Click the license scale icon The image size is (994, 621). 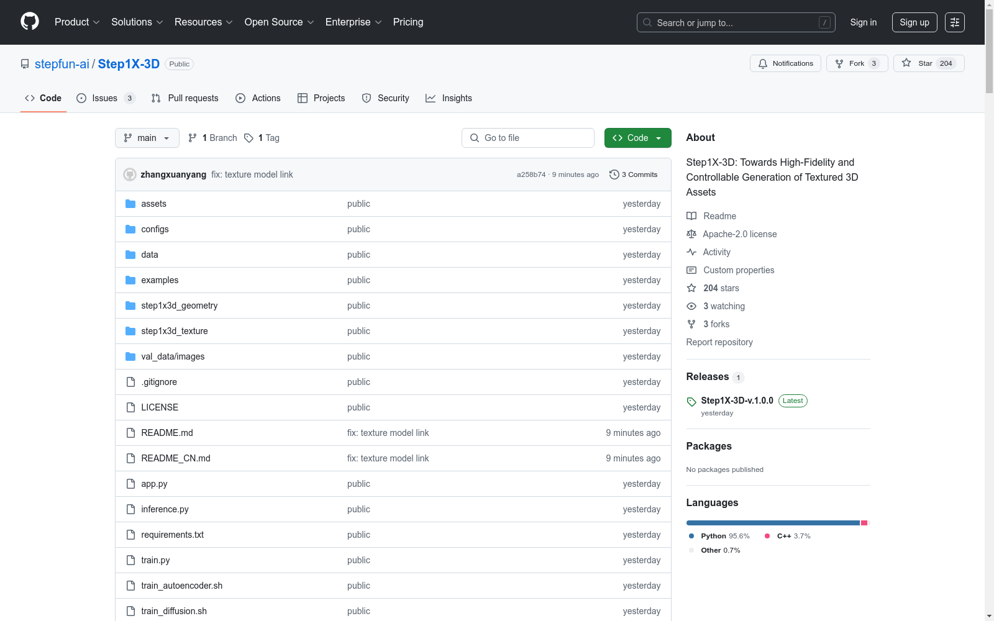point(691,234)
